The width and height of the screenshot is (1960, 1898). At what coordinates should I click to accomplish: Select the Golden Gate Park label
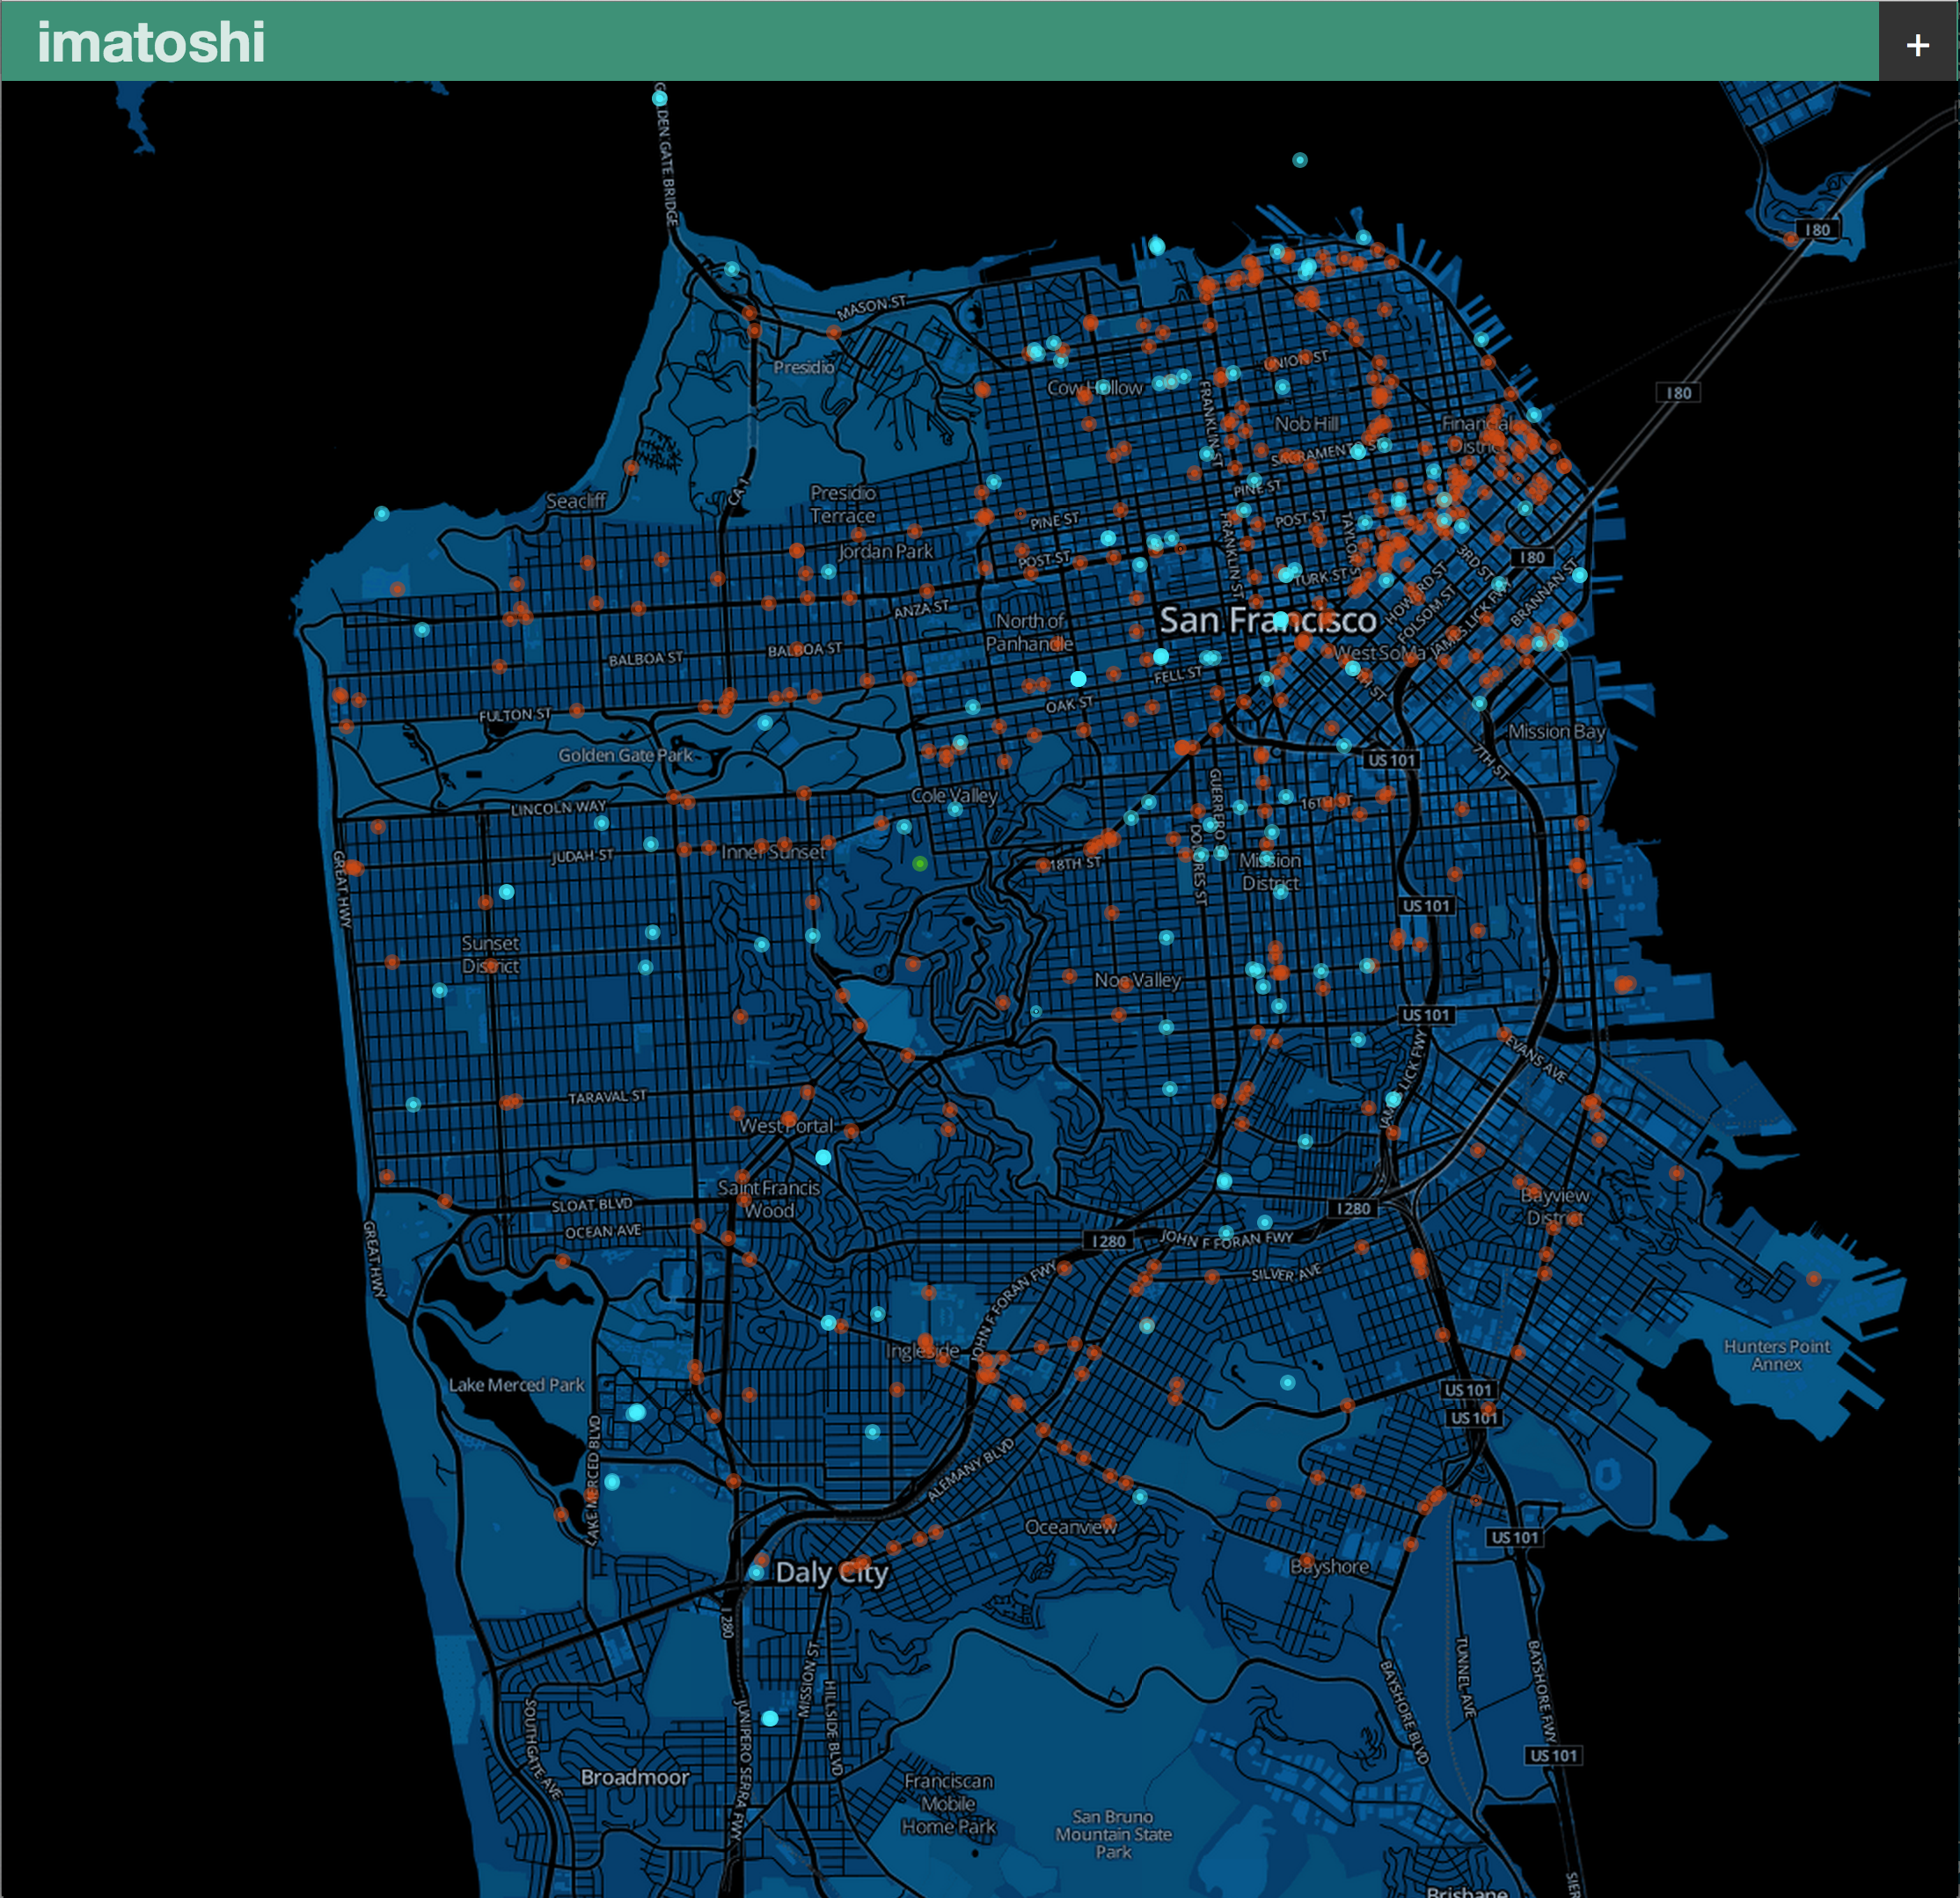point(625,755)
